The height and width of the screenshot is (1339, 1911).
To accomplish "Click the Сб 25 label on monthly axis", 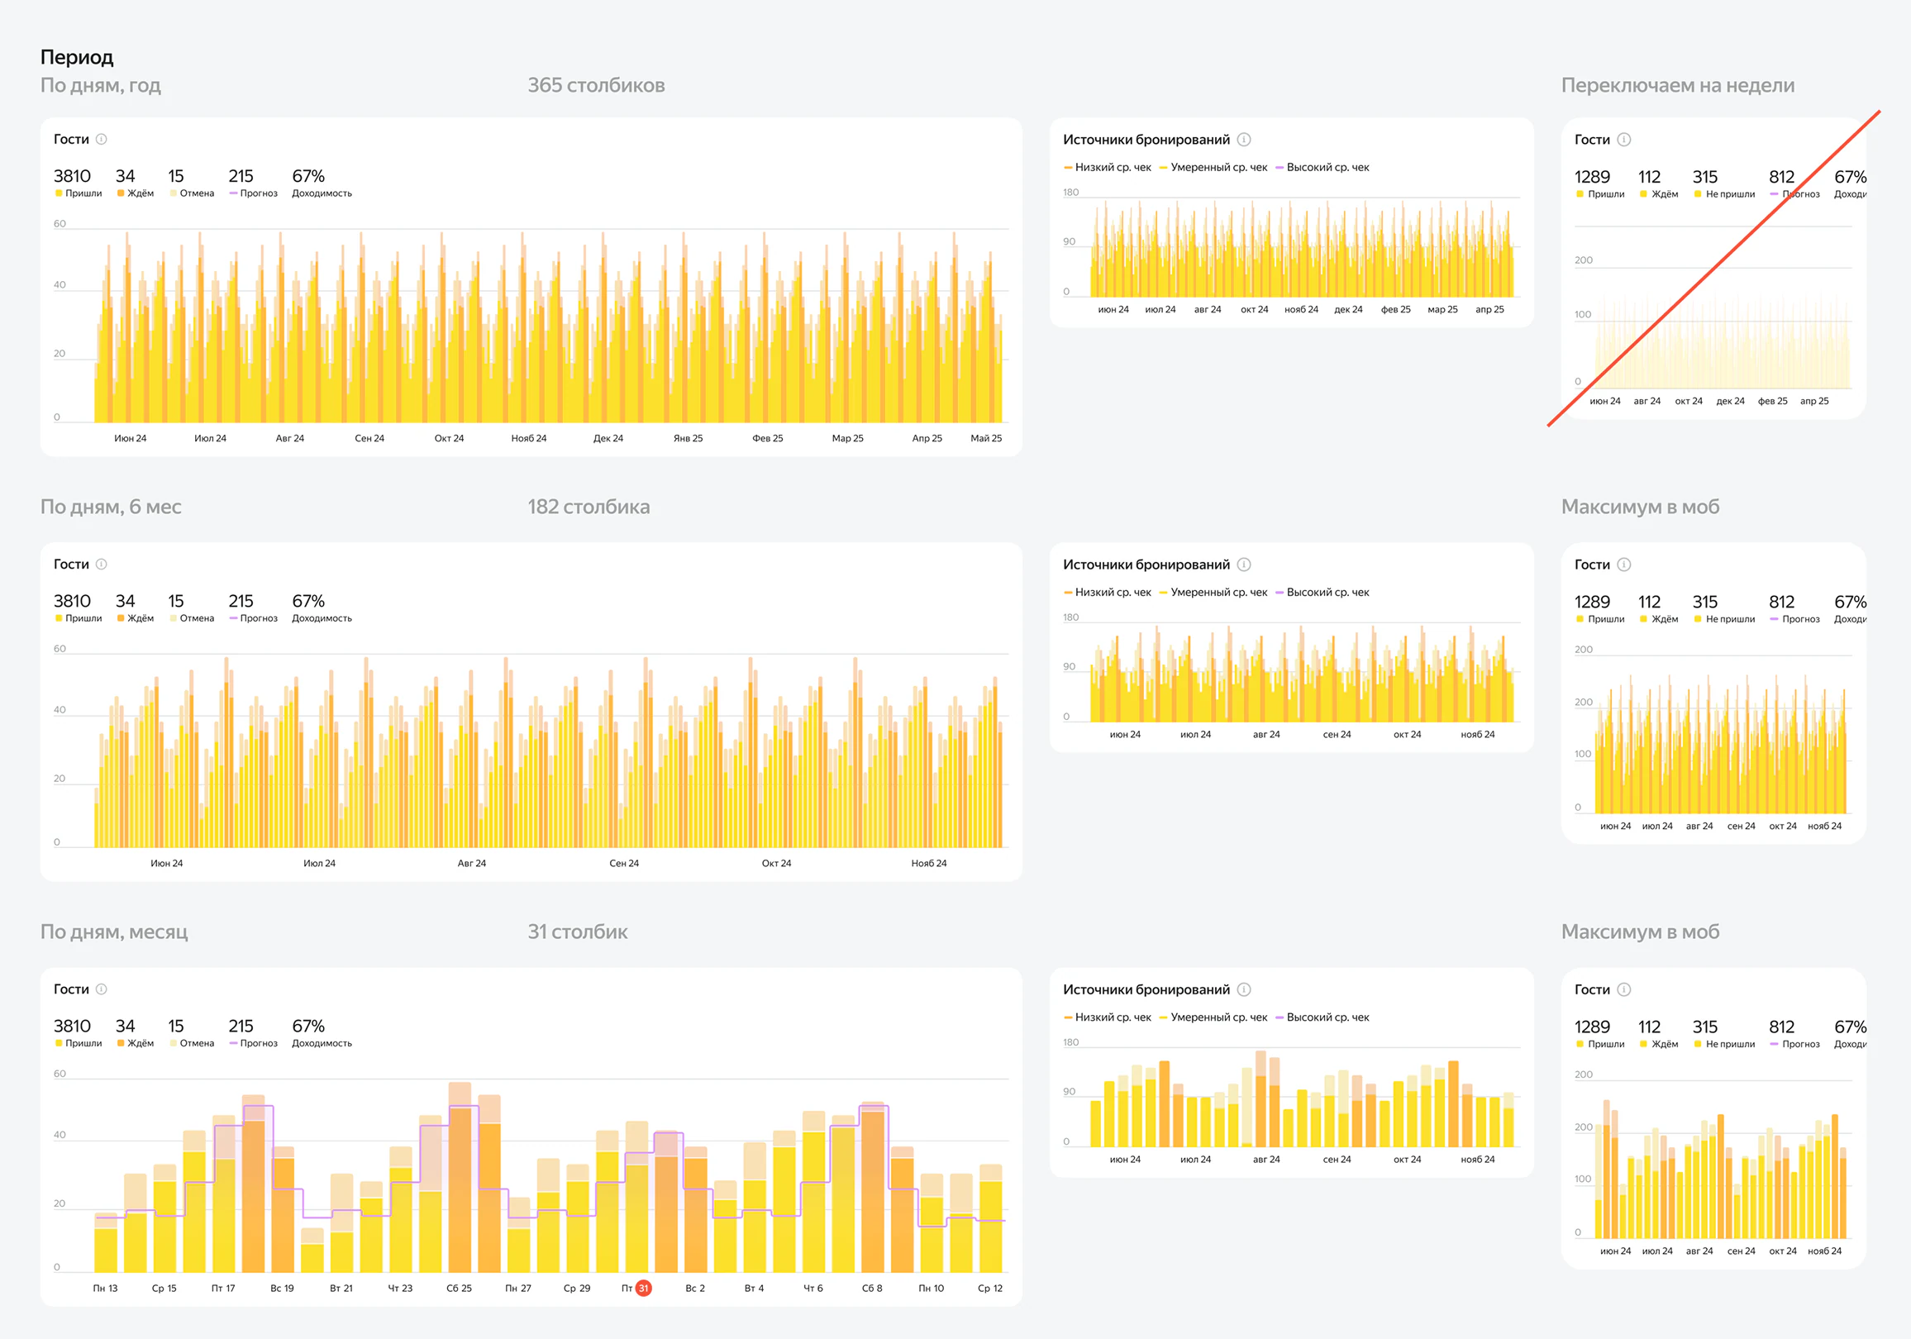I will tap(459, 1289).
